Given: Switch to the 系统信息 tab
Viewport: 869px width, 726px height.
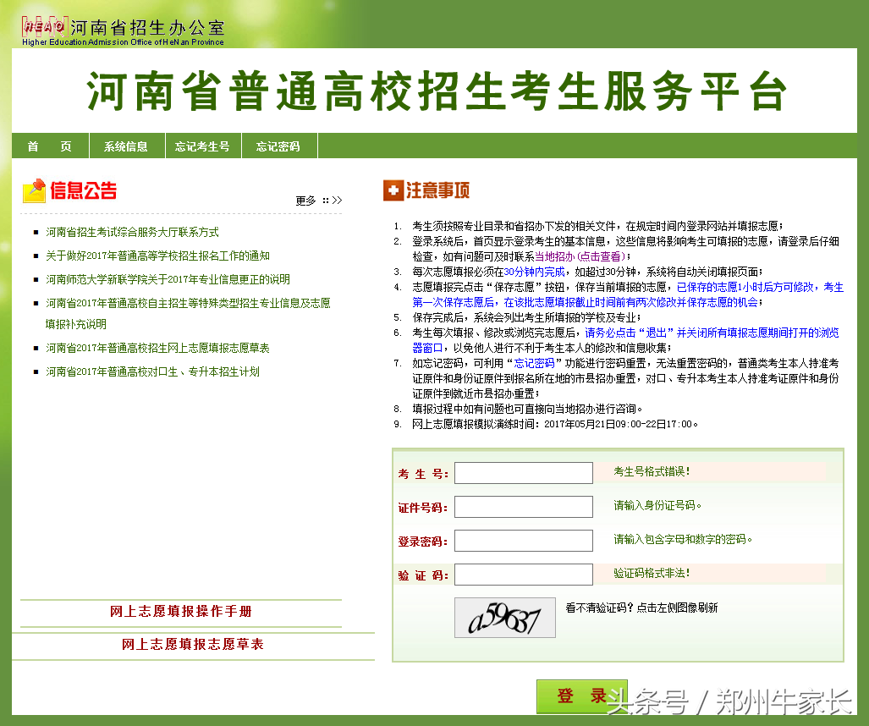Looking at the screenshot, I should (x=128, y=145).
